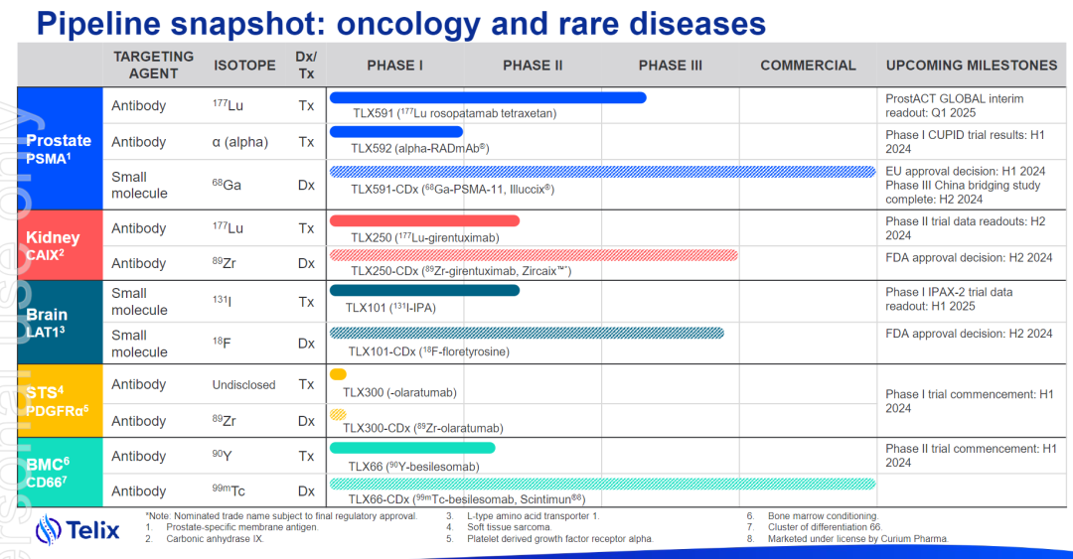Image resolution: width=1073 pixels, height=559 pixels.
Task: Select the red TLX250 phase bar
Action: click(x=423, y=220)
